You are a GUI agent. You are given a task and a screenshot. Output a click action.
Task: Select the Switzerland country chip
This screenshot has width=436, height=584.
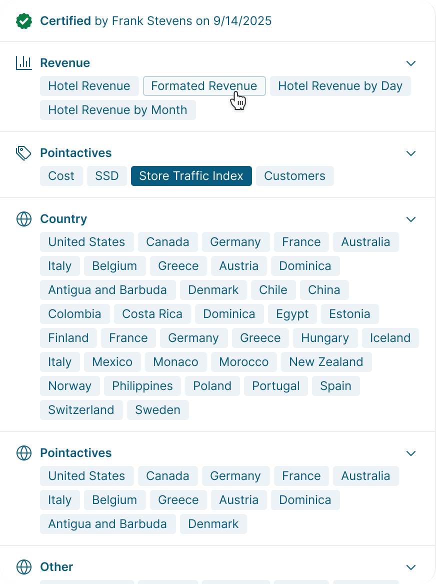tap(81, 410)
